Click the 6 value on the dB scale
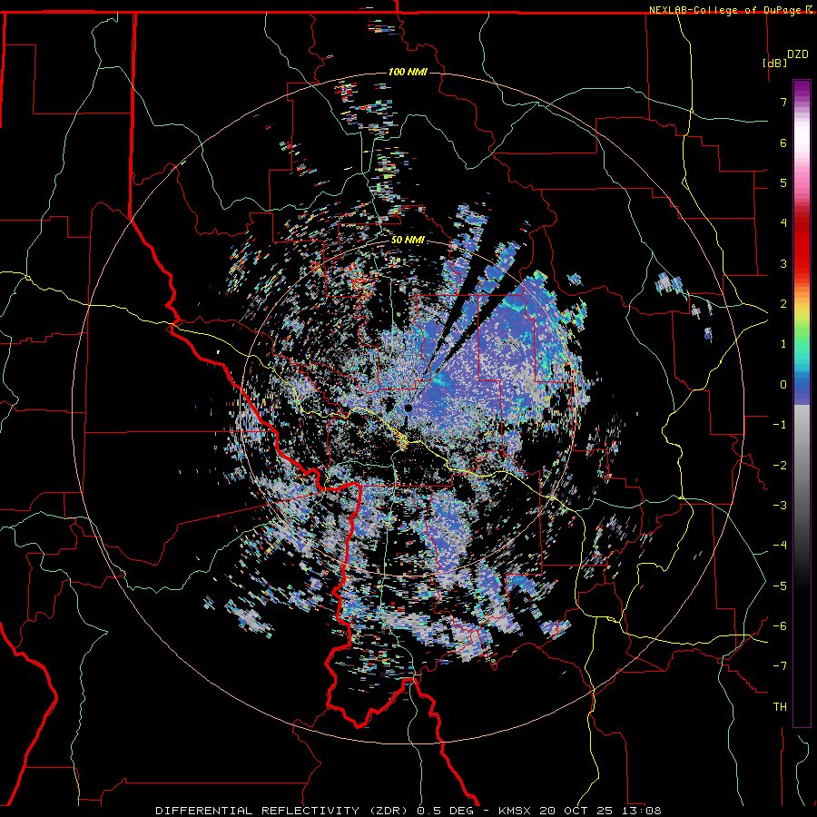Viewport: 817px width, 817px height. point(783,143)
